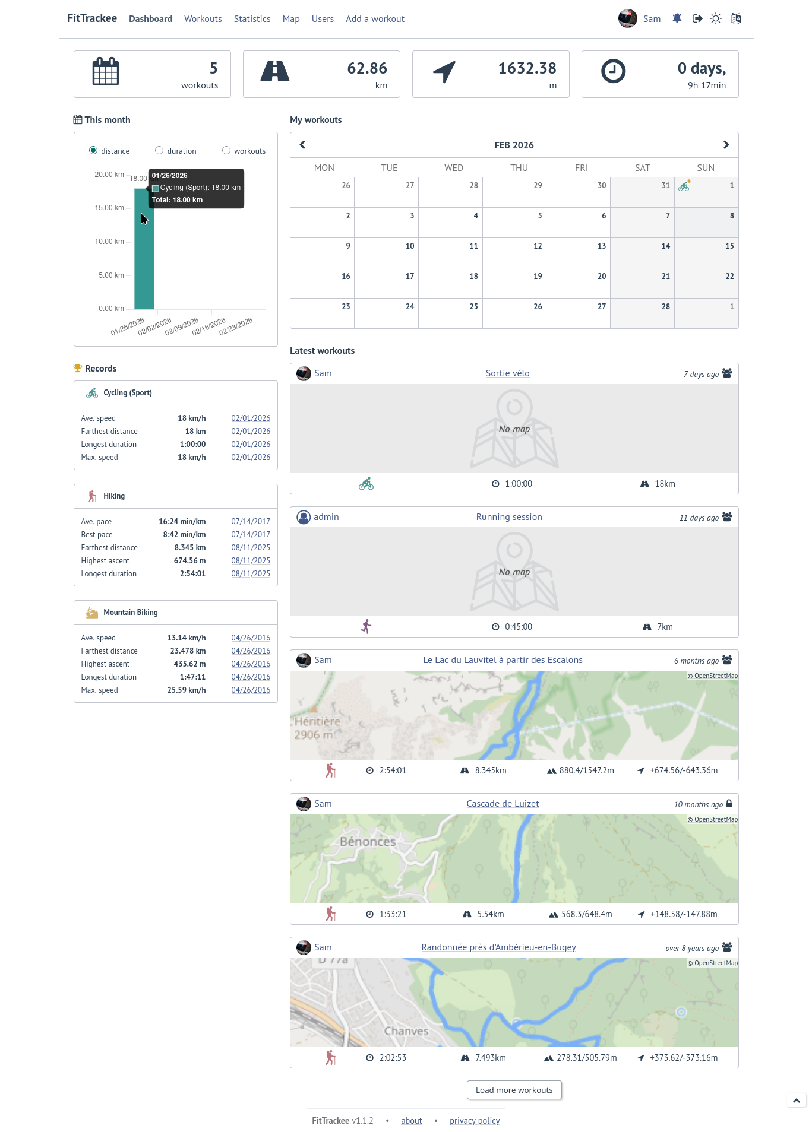Open the Cascade de Luizet link
Screen dimensions: 812x1132
[503, 804]
